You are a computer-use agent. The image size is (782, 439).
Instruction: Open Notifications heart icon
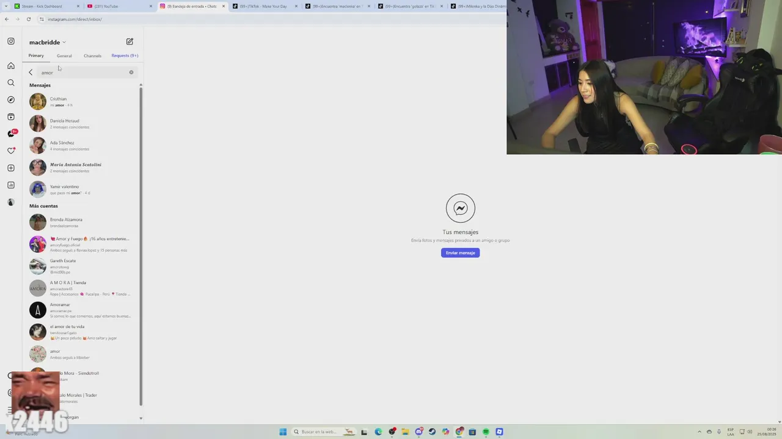click(11, 151)
